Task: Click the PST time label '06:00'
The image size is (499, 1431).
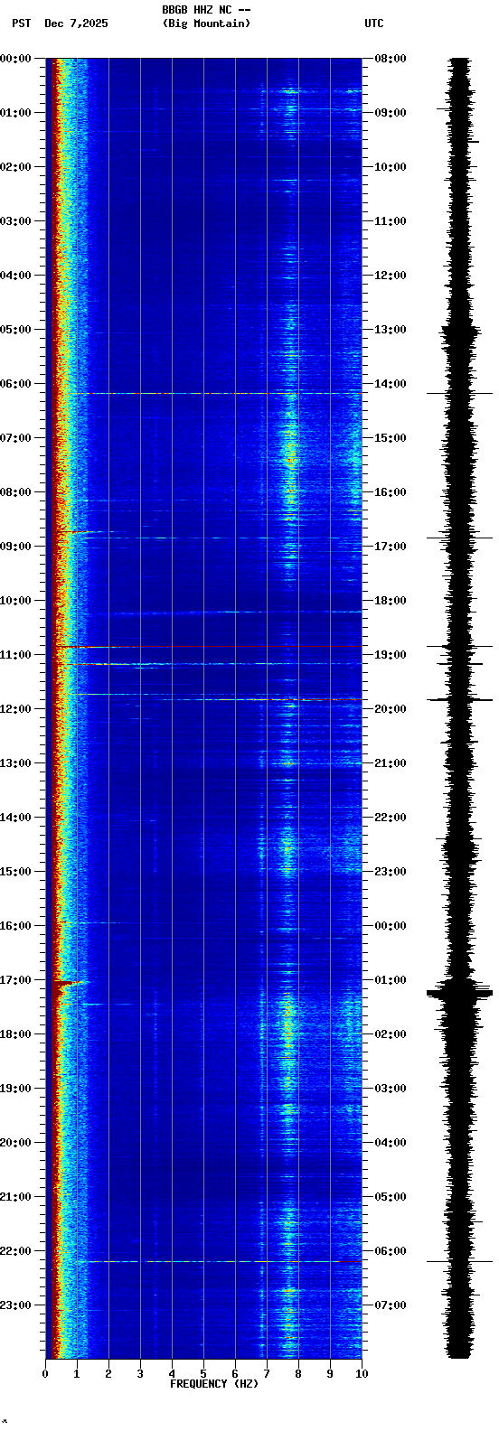Action: tap(15, 384)
